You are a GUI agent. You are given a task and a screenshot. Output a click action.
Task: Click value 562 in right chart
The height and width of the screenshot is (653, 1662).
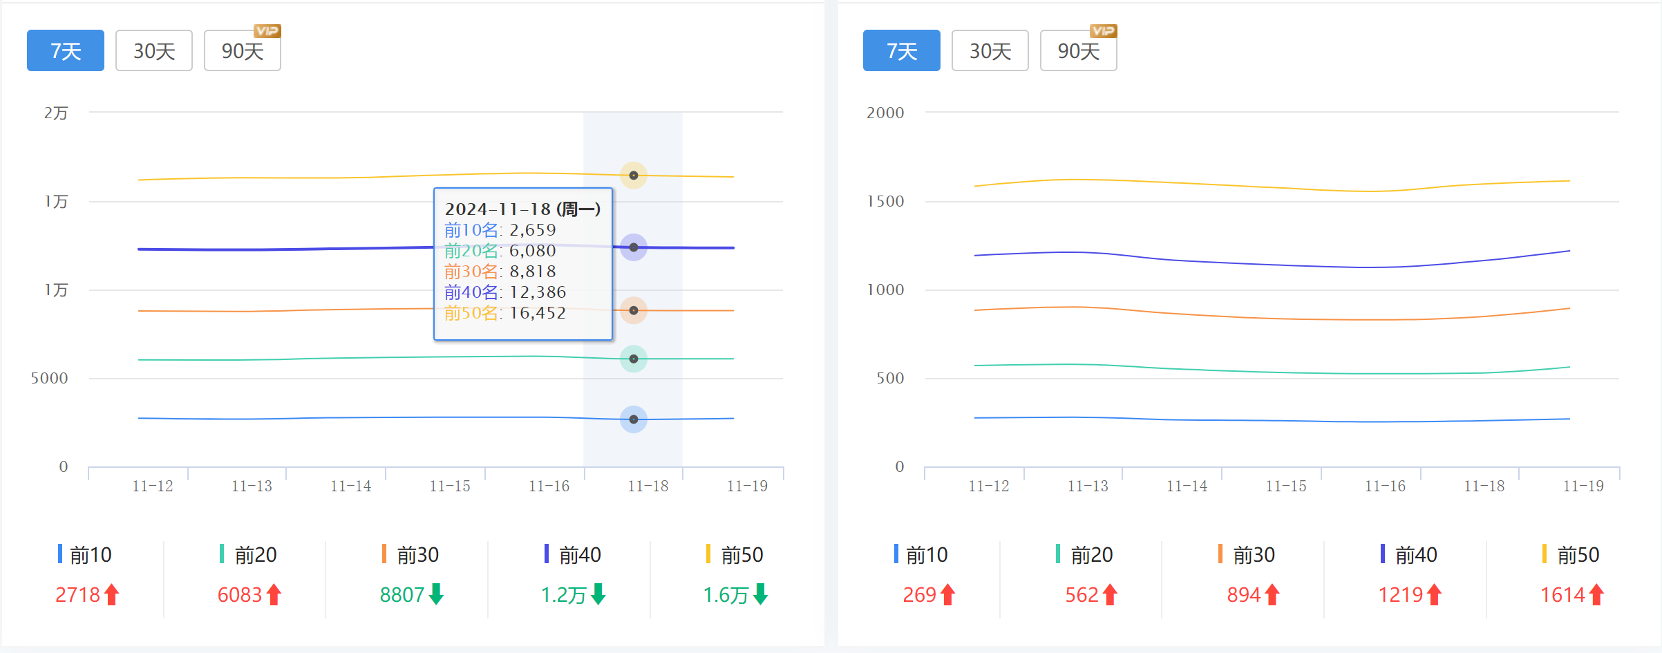(x=1082, y=595)
